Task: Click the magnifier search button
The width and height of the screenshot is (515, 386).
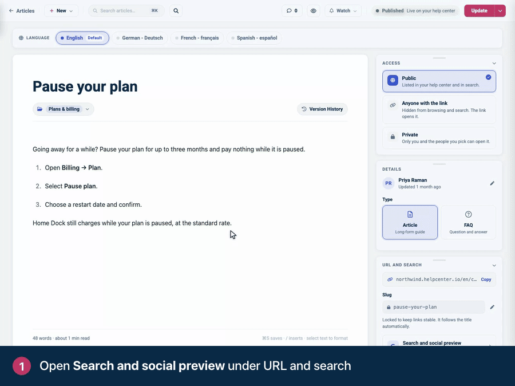Action: 176,11
